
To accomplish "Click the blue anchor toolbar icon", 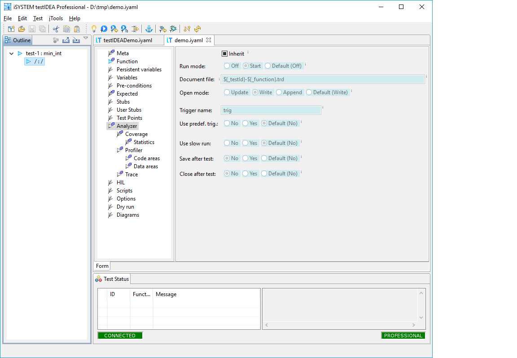I will coord(149,29).
